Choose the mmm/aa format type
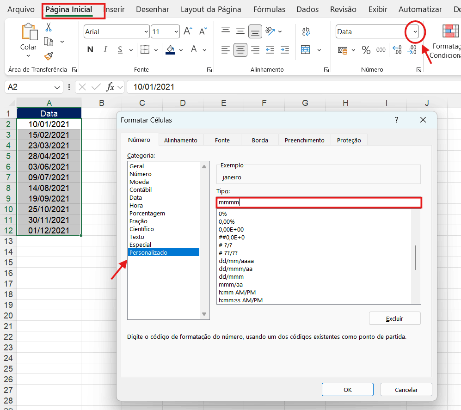 (314, 284)
